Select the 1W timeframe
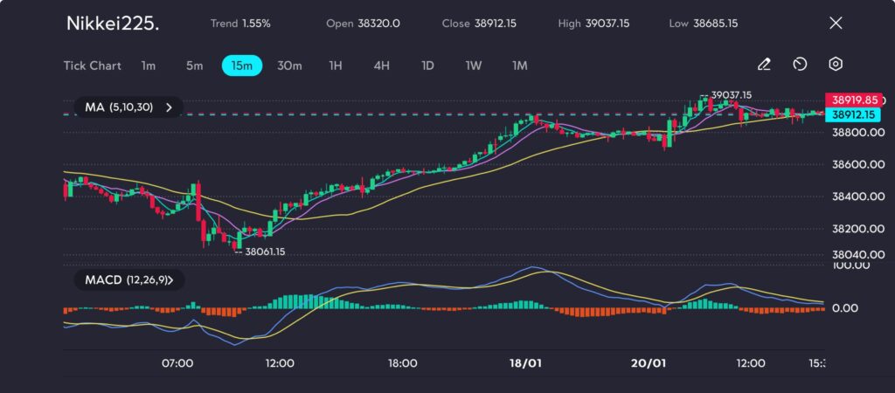 473,65
